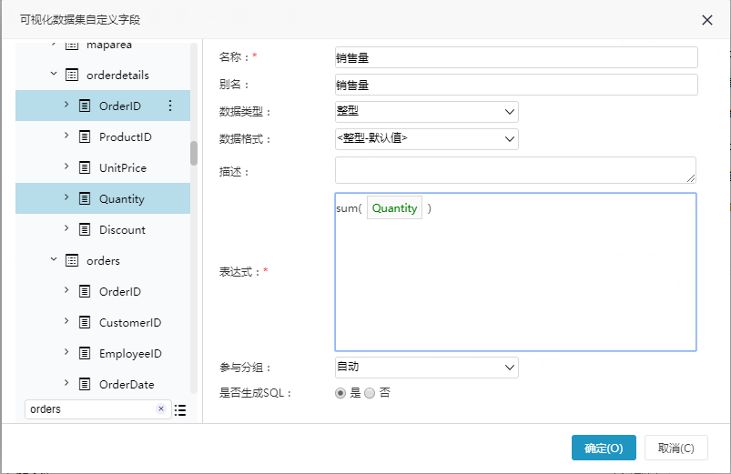This screenshot has width=731, height=474.
Task: Toggle the list view icon beside search
Action: coord(180,410)
